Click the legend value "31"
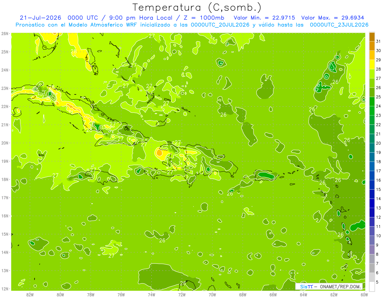387x299 pixels. 378,41
